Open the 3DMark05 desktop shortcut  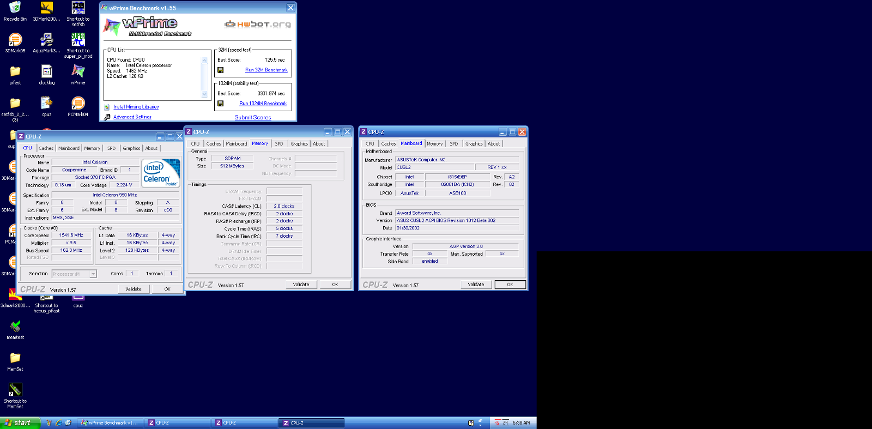pyautogui.click(x=15, y=43)
